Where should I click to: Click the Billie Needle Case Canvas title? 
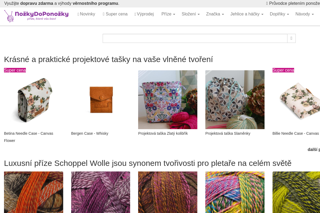coord(296,133)
